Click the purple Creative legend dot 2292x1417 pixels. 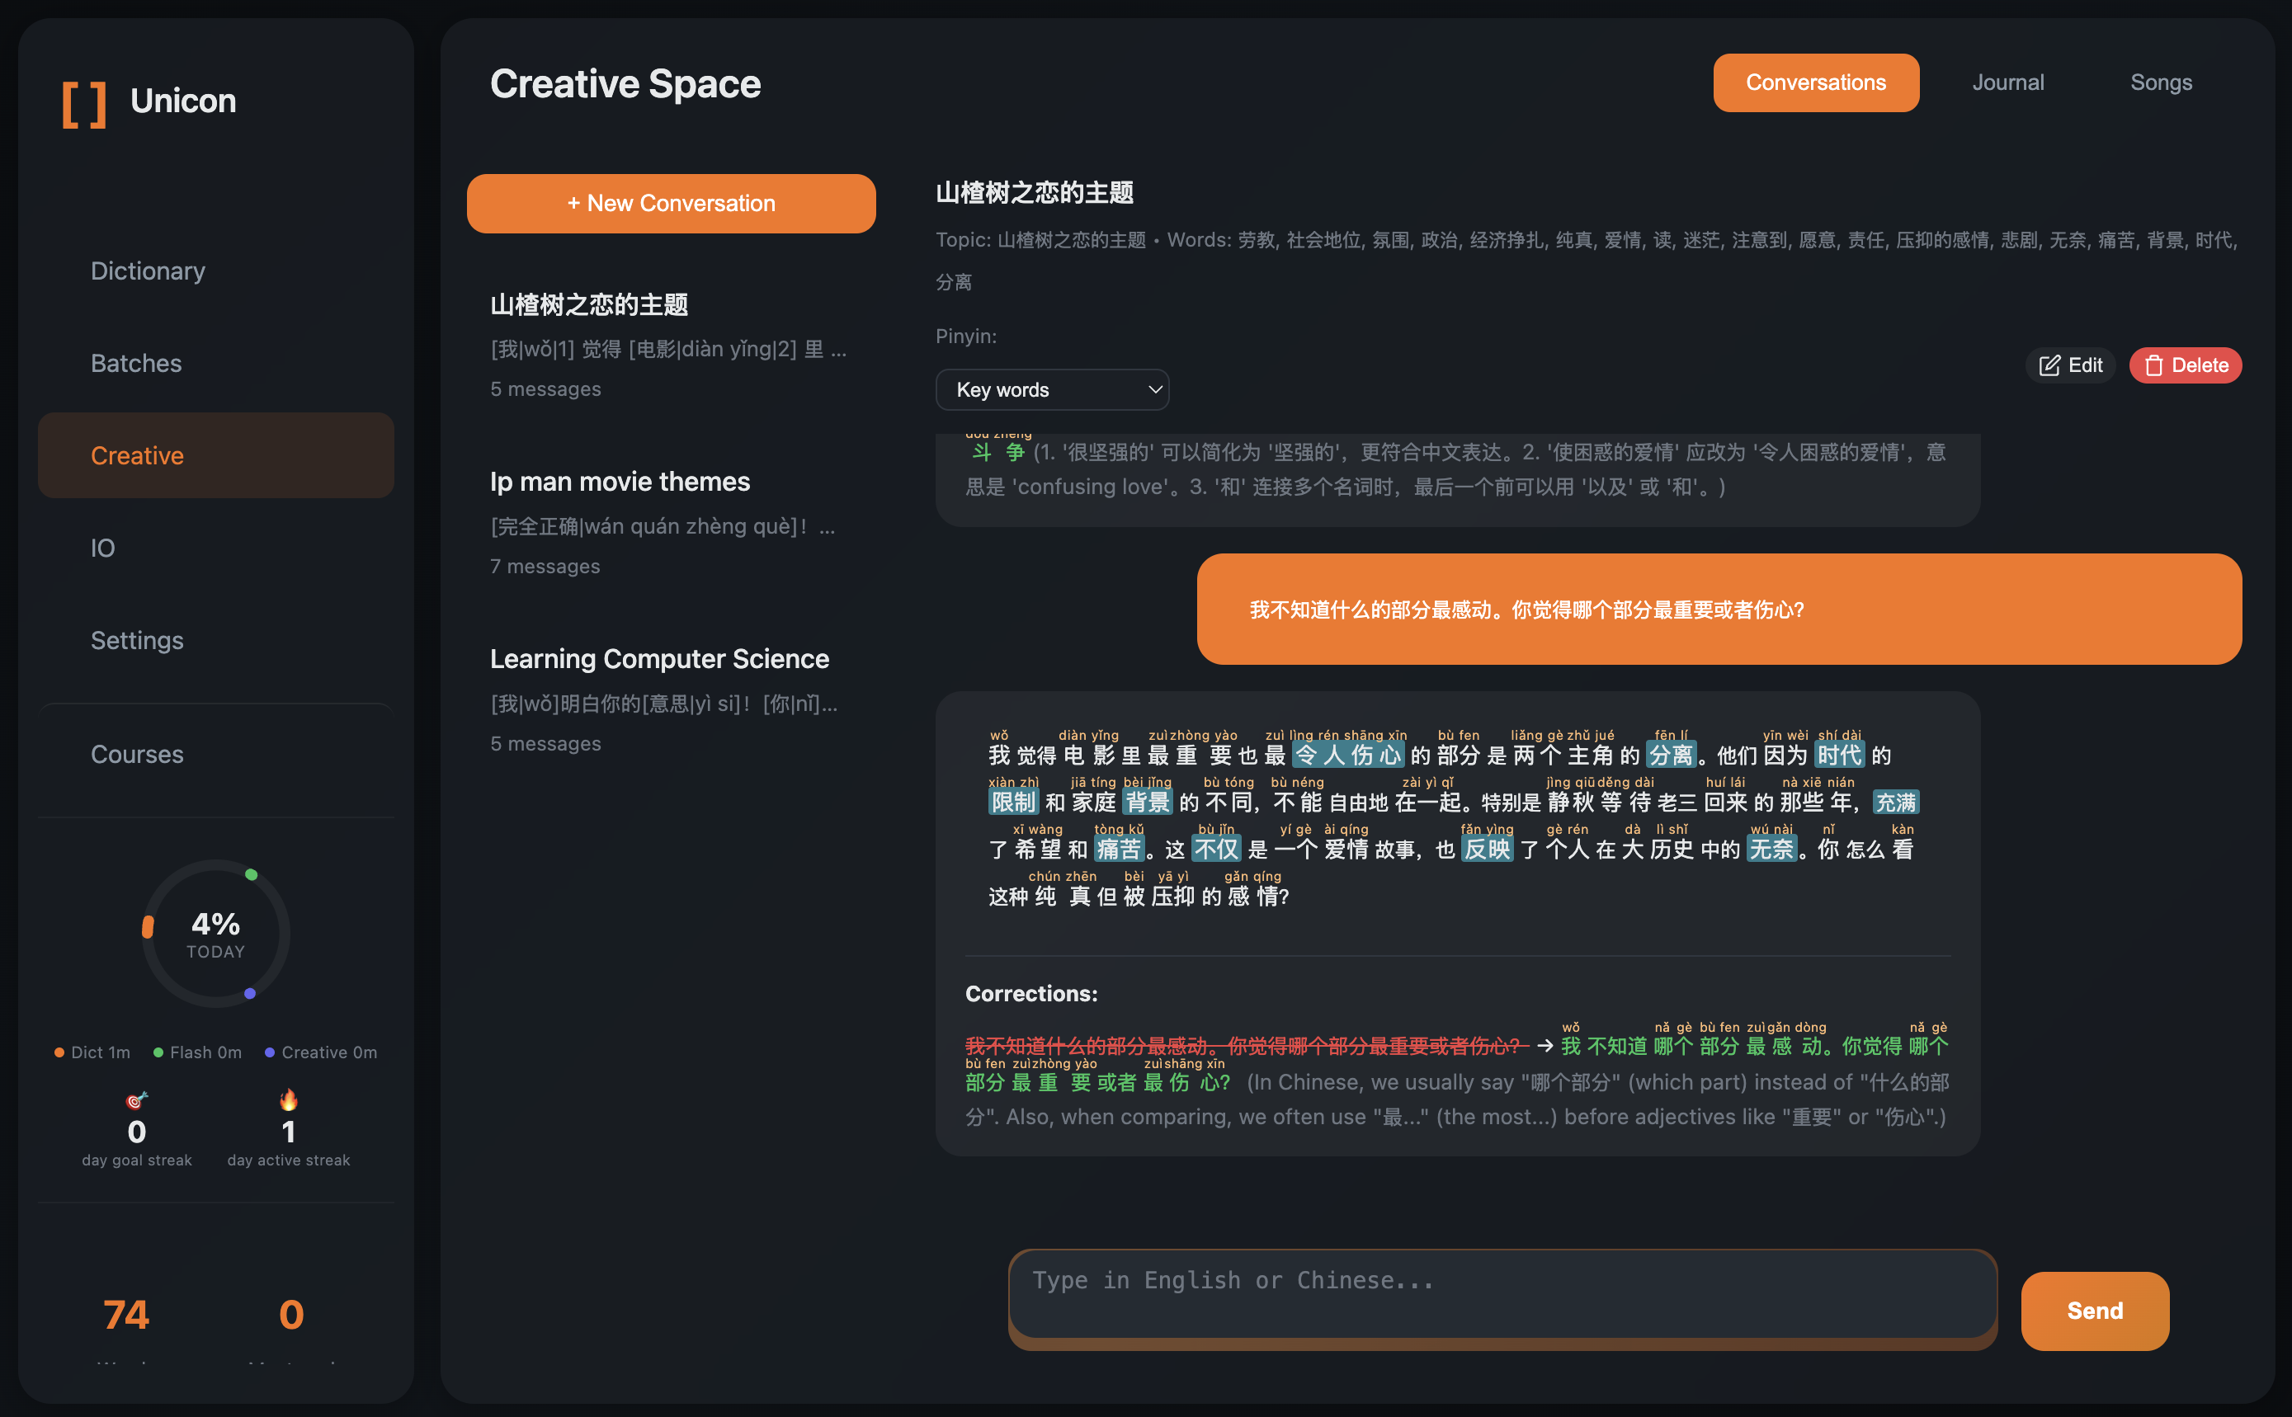pos(270,1052)
